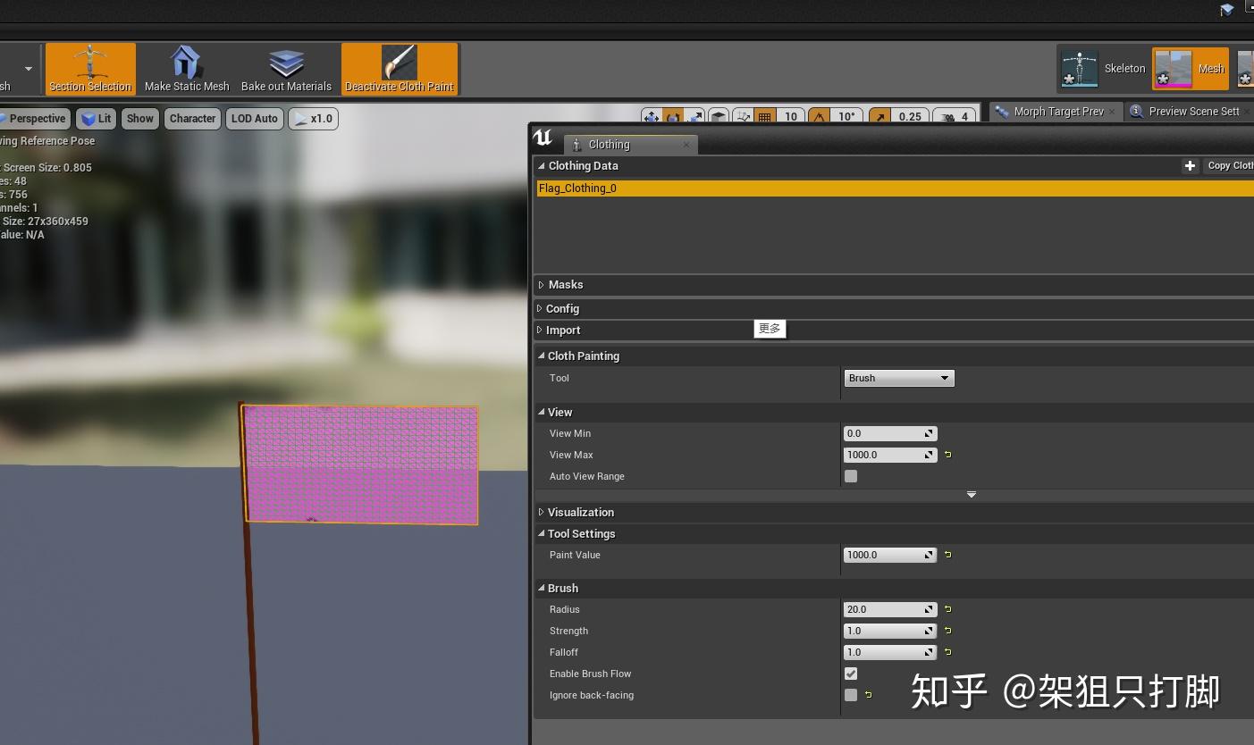Viewport: 1254px width, 745px height.
Task: Enable the Ignore back-facing checkbox
Action: pos(849,695)
